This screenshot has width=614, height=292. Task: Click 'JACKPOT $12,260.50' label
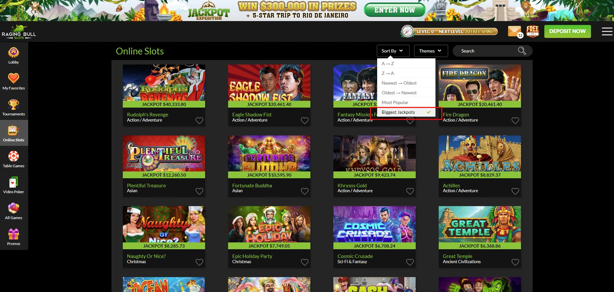[x=164, y=175]
